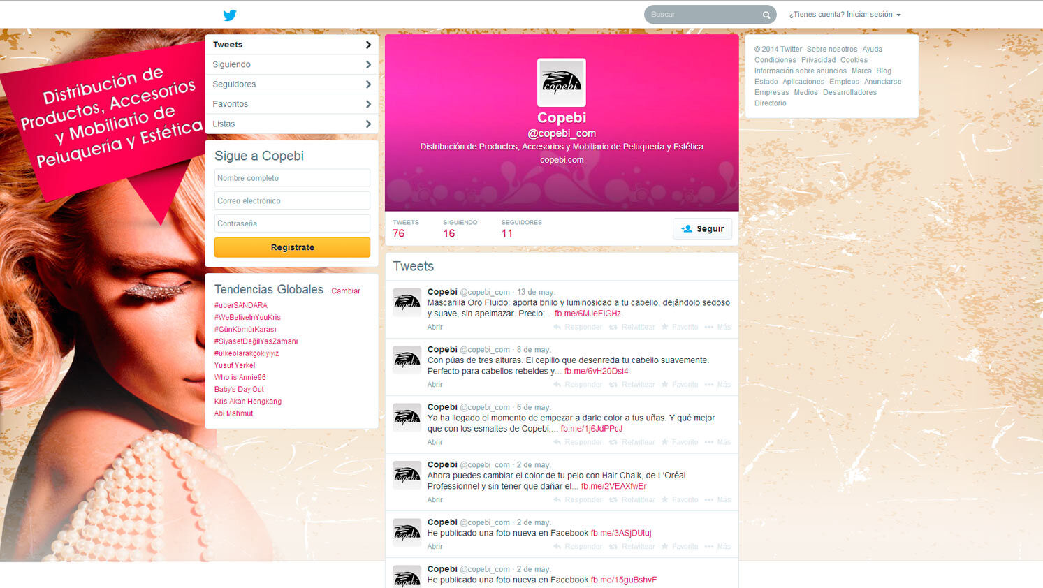Go to the Listas sidebar item
Screen dimensions: 1043x588
point(291,124)
